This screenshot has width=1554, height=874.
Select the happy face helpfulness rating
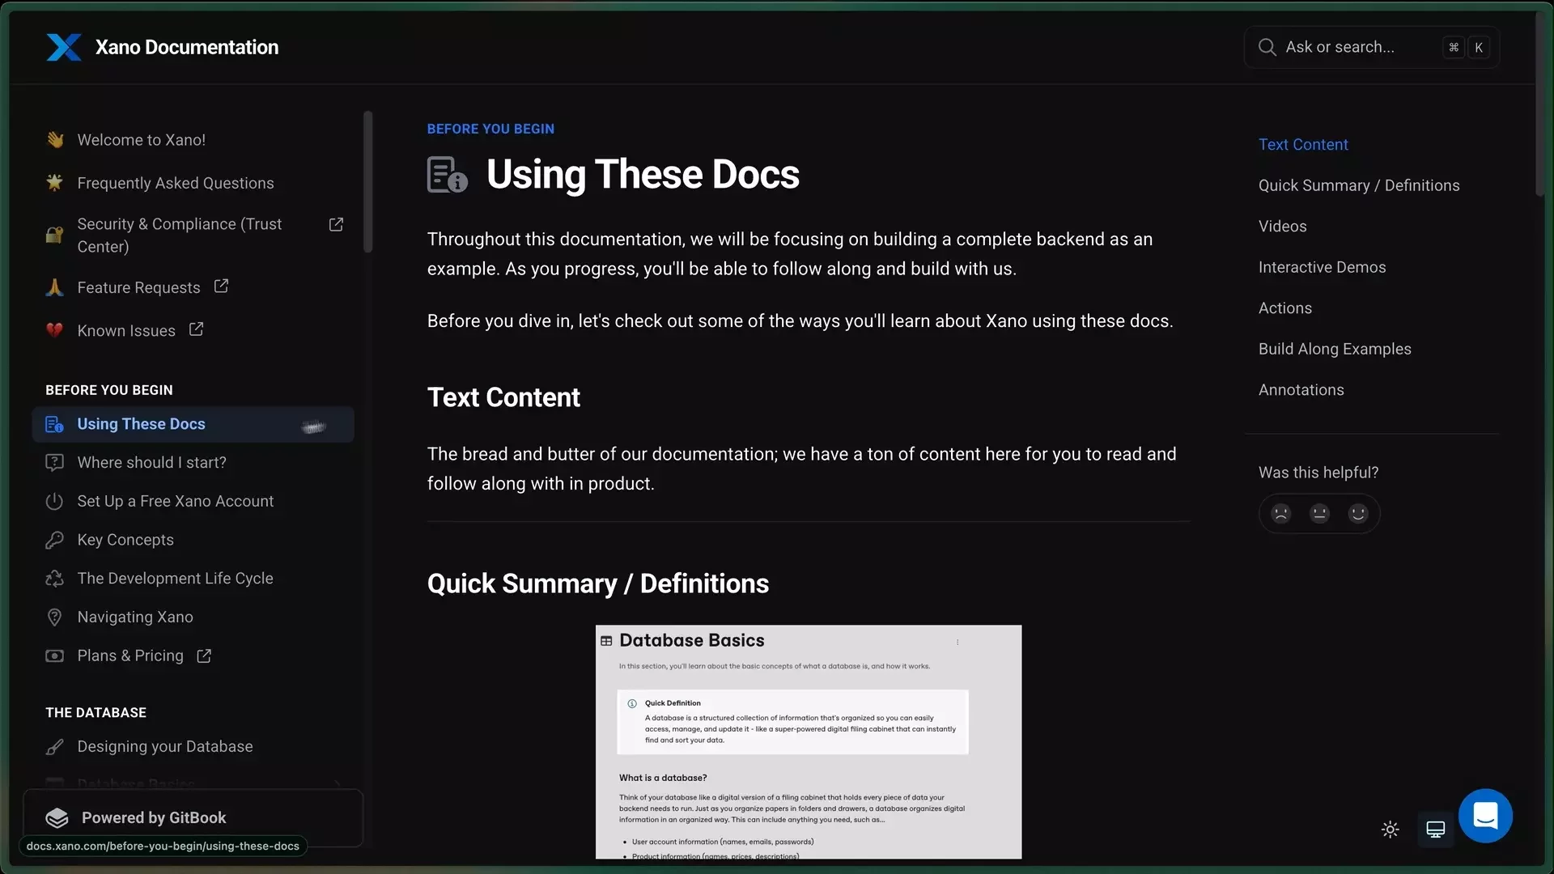click(x=1357, y=513)
